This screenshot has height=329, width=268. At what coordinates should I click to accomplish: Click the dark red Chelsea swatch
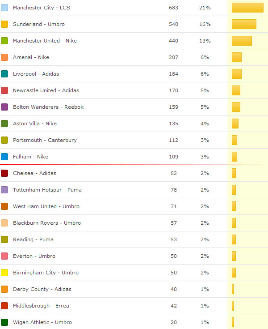coord(4,173)
